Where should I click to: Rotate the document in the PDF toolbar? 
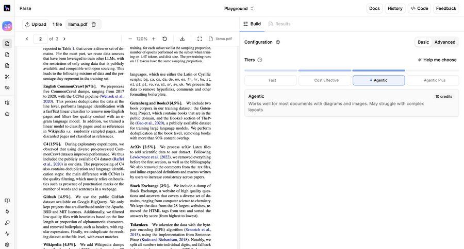(x=164, y=39)
